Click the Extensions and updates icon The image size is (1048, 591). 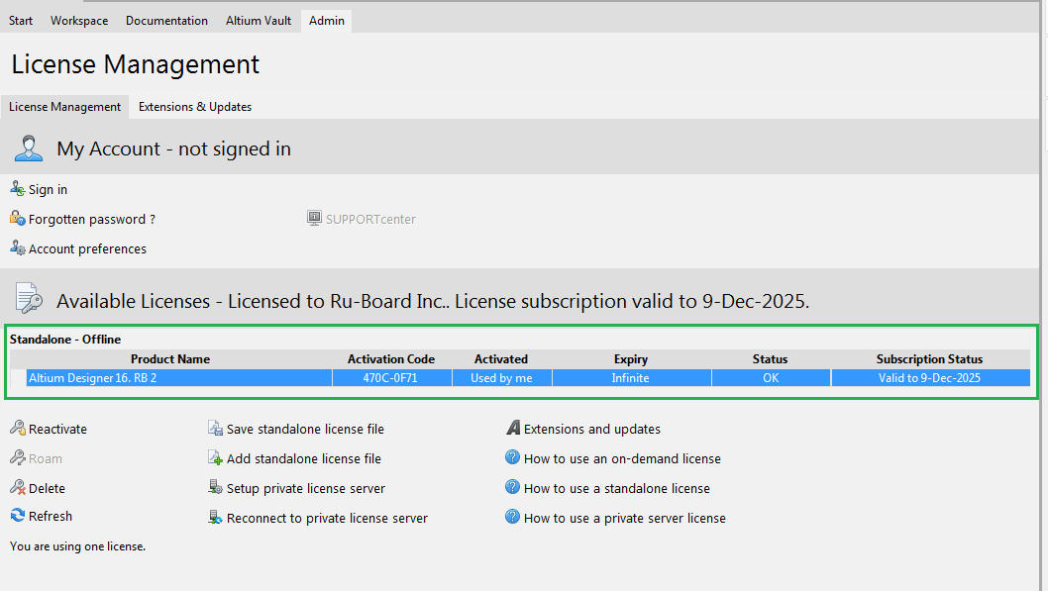click(x=512, y=429)
